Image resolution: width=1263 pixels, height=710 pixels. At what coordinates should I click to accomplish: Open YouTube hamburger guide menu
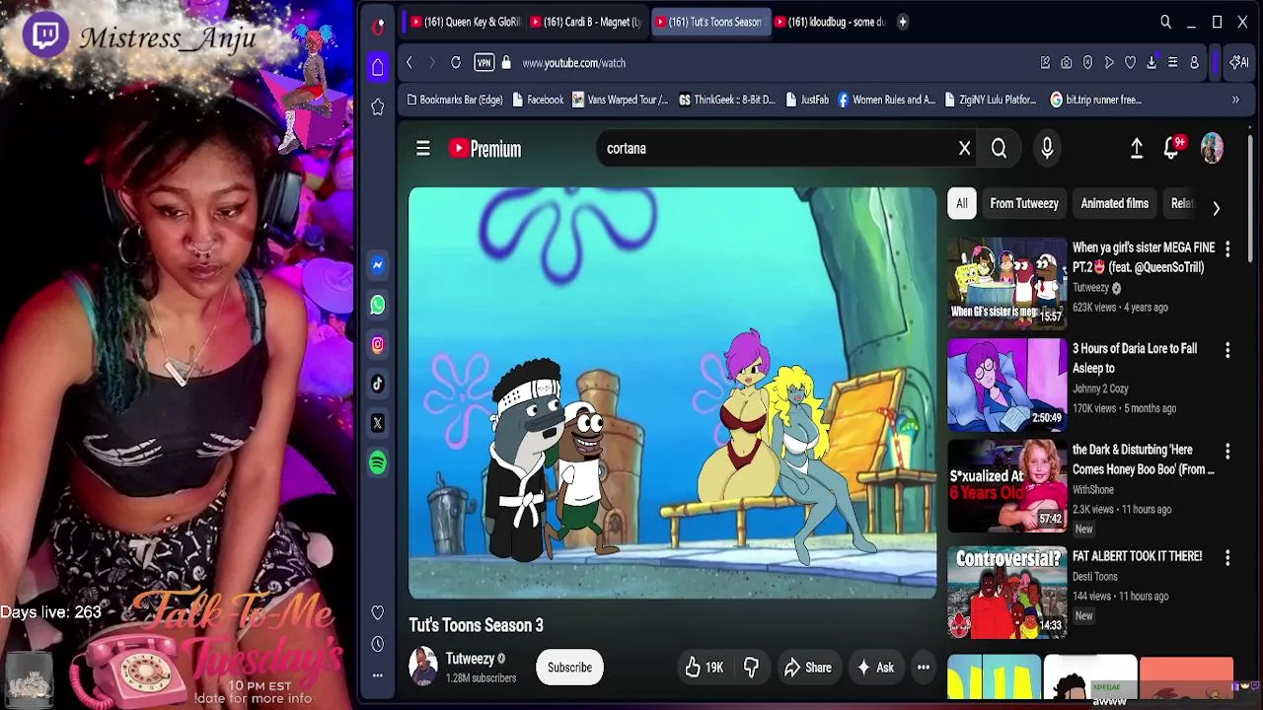click(423, 148)
